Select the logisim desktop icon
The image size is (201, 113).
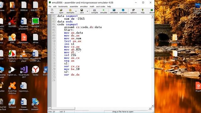point(12,71)
